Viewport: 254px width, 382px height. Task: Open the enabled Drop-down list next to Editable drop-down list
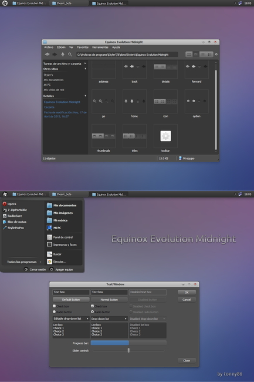[x=109, y=319]
